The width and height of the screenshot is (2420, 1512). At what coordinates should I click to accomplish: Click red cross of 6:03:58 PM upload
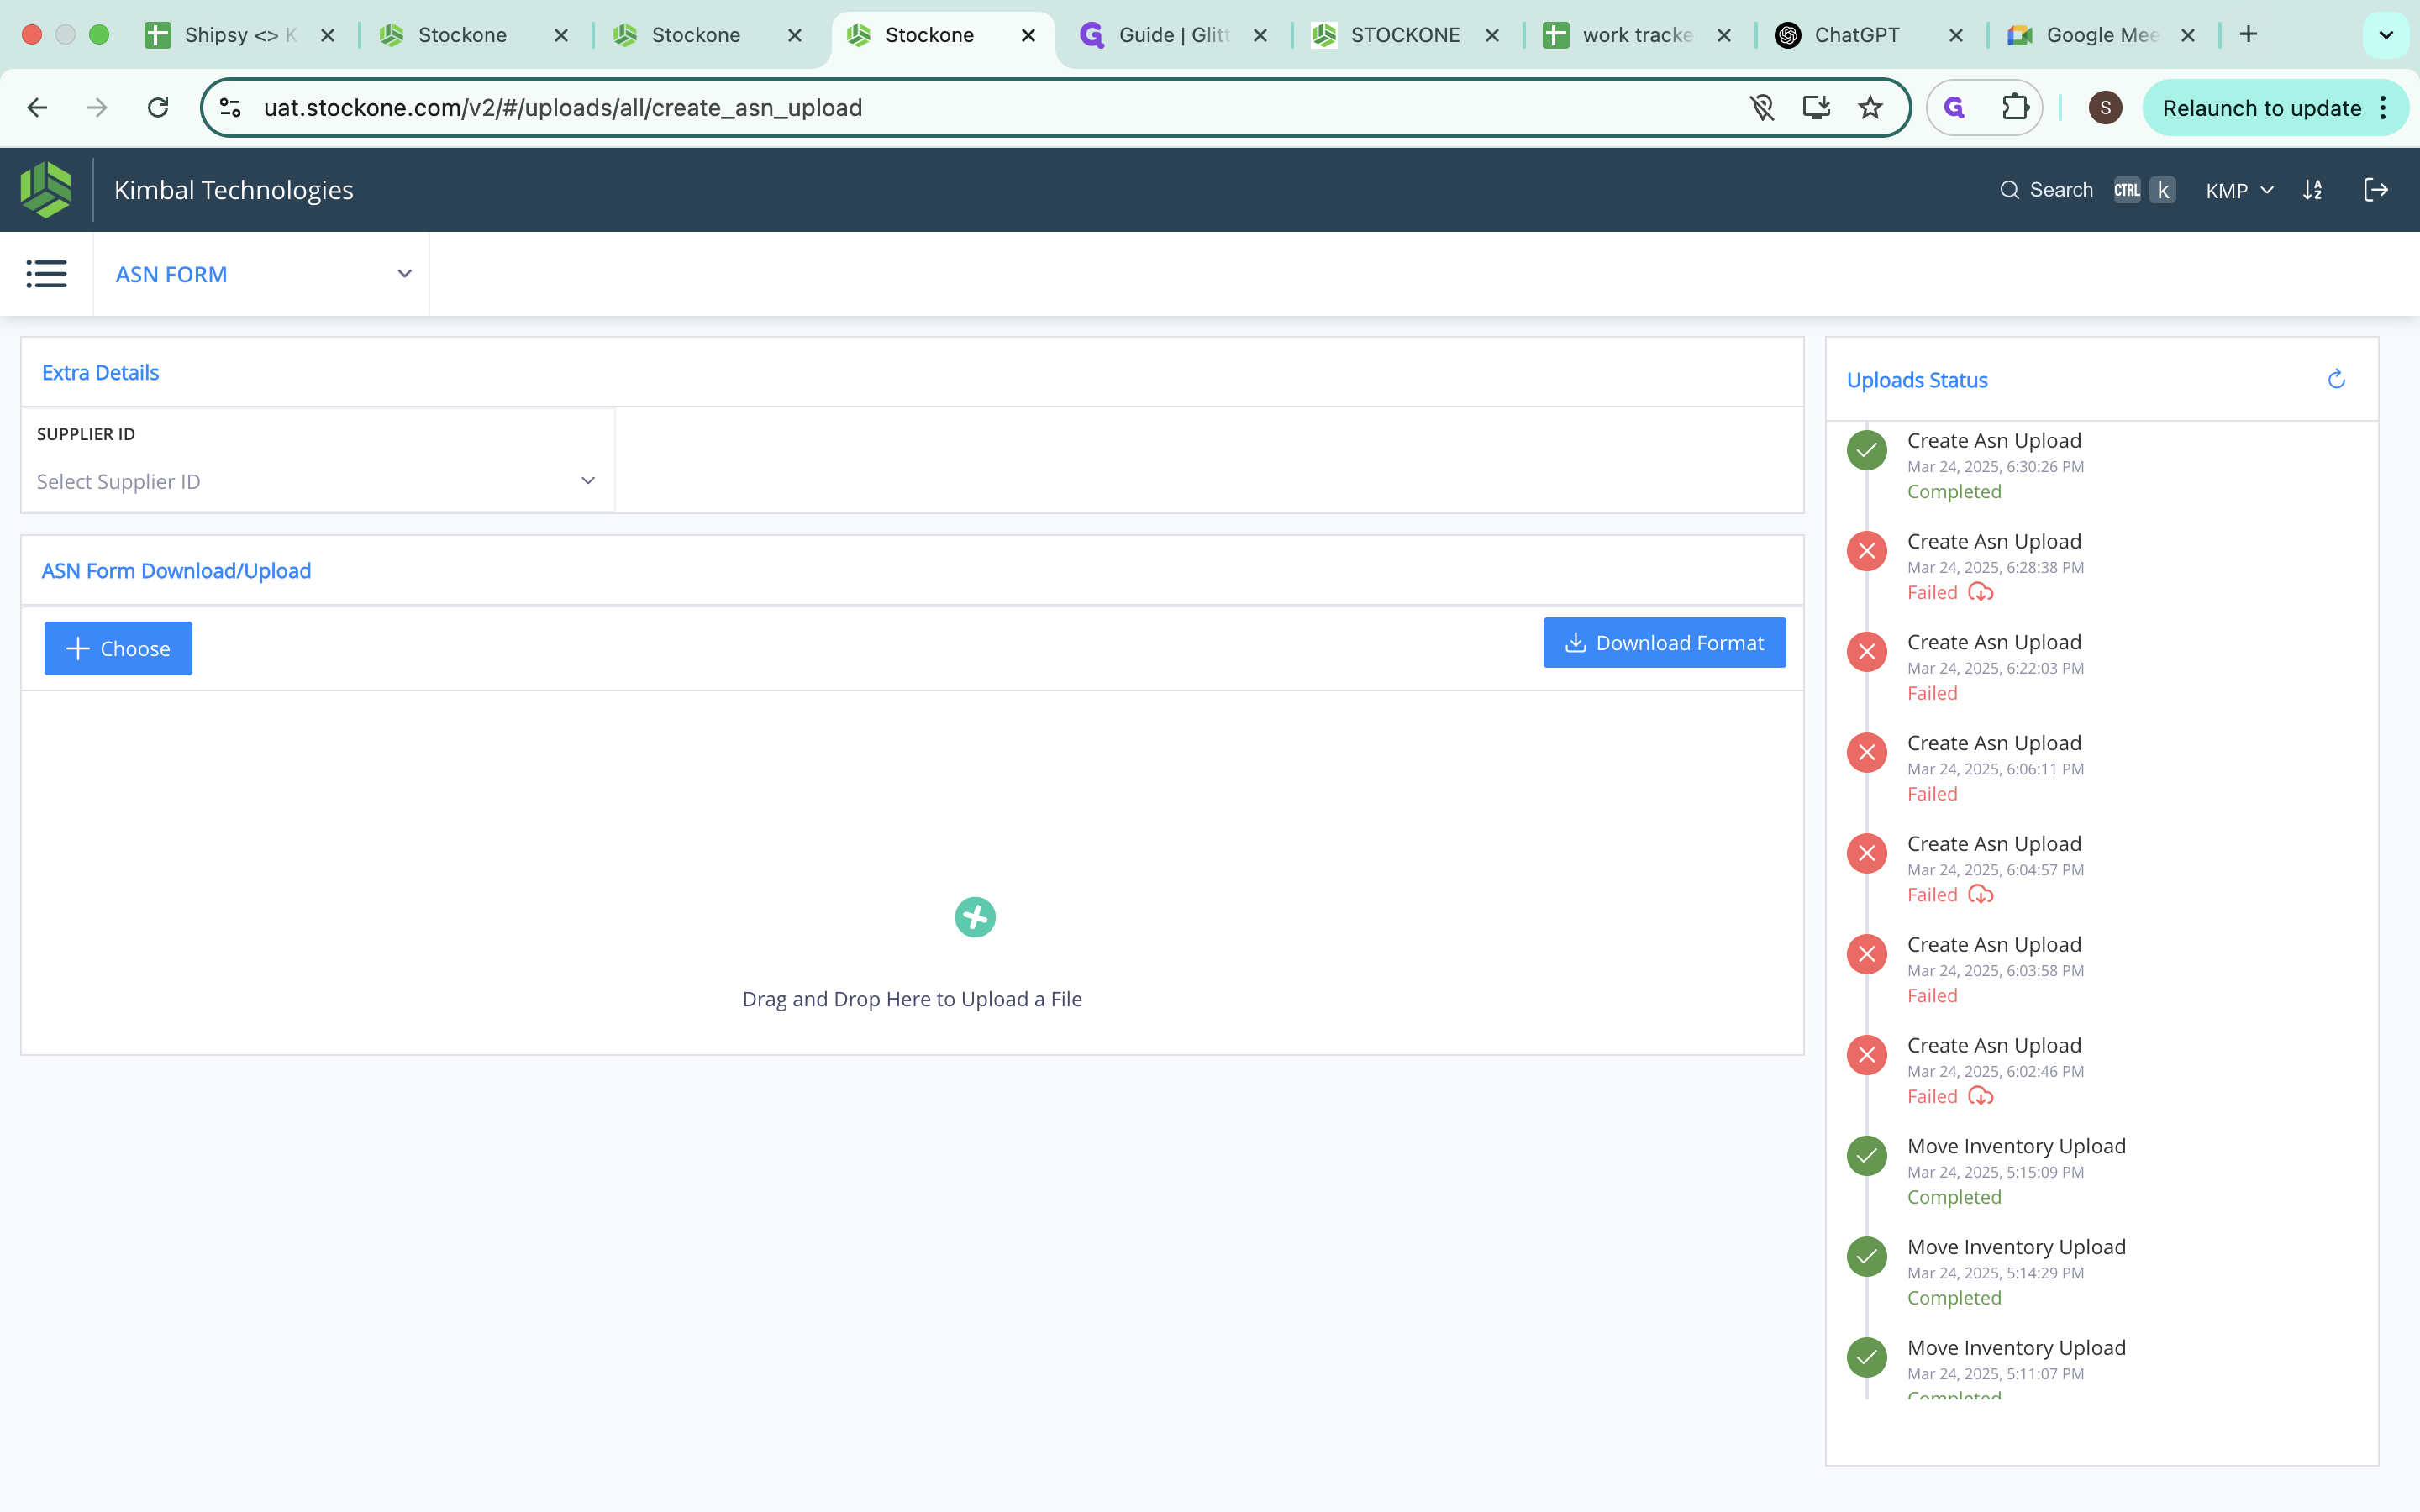(x=1867, y=954)
